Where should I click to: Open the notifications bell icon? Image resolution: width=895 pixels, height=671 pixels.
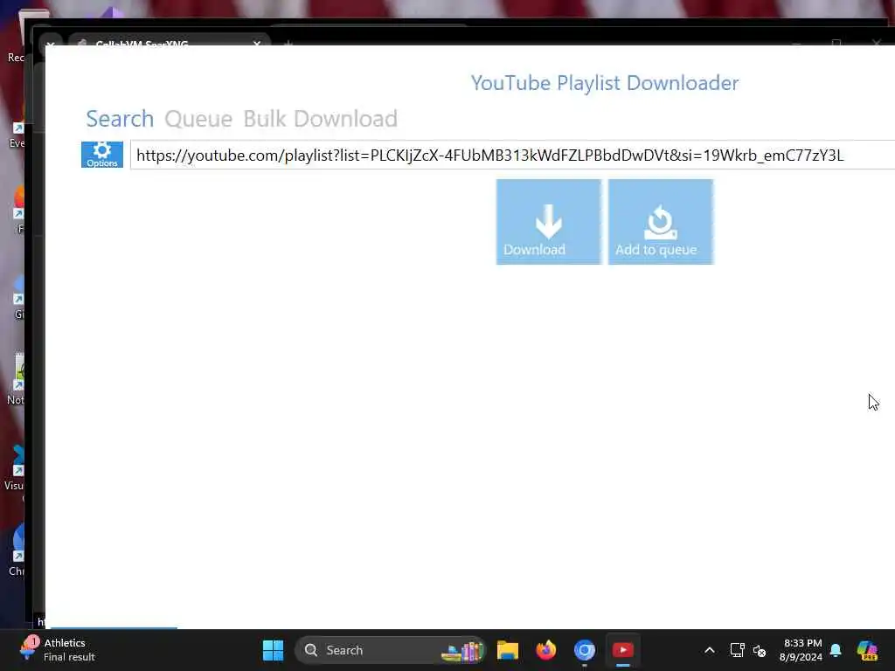[836, 650]
